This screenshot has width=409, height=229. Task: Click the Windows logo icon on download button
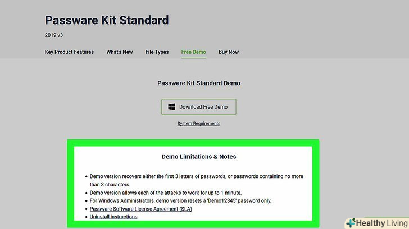pyautogui.click(x=172, y=107)
